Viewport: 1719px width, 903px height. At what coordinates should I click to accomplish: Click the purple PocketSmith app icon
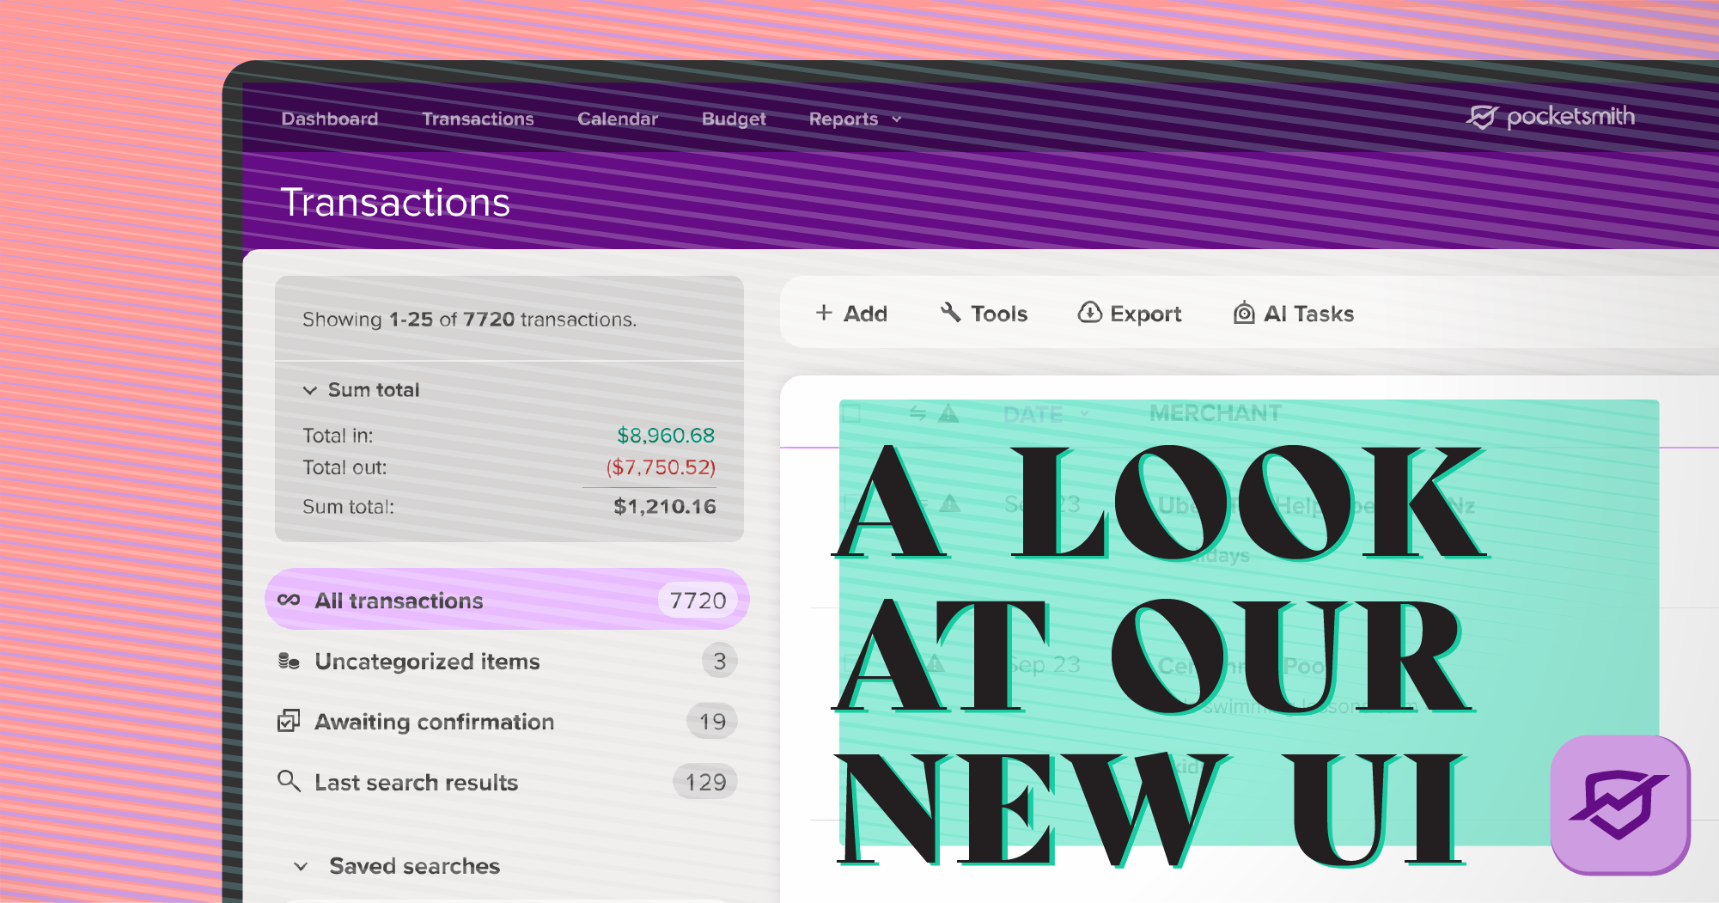tap(1619, 804)
